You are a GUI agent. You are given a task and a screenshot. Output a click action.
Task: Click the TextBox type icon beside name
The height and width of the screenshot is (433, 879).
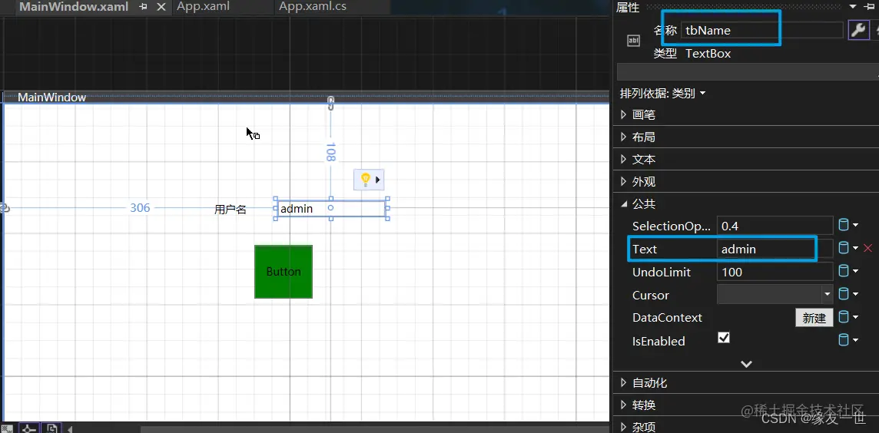pyautogui.click(x=633, y=41)
